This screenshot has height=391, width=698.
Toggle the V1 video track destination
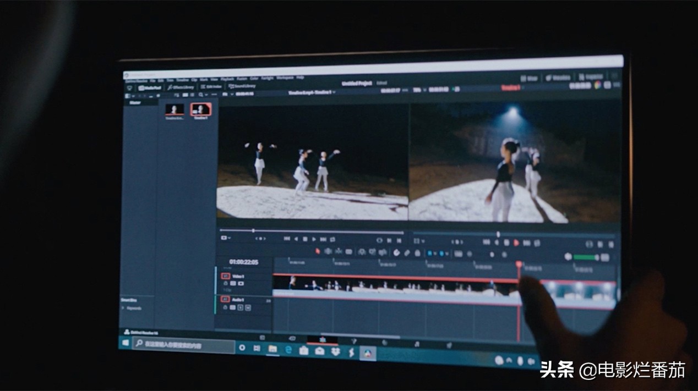[226, 276]
